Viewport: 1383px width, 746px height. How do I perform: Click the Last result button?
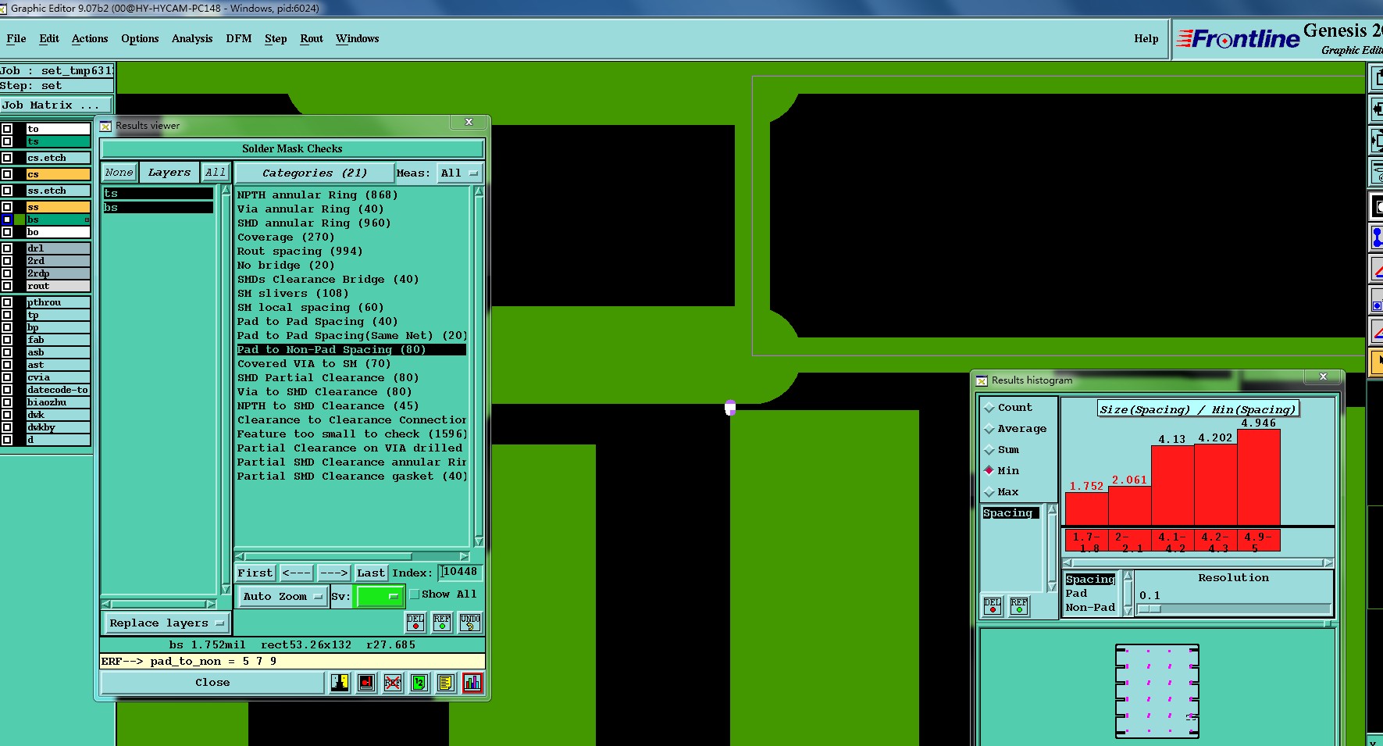(x=370, y=573)
